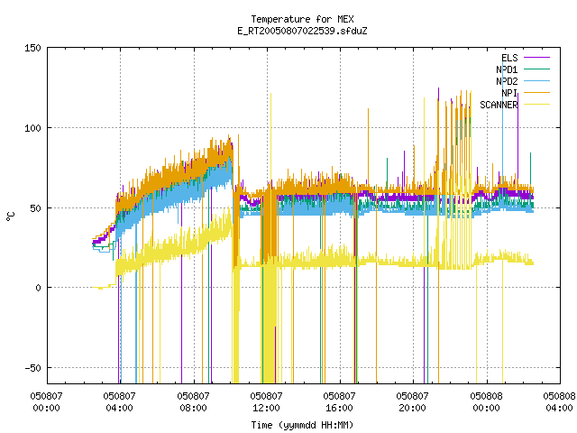Click the file name E_RT20050807022539.sfduZ subtitle
The height and width of the screenshot is (433, 577).
(x=302, y=31)
